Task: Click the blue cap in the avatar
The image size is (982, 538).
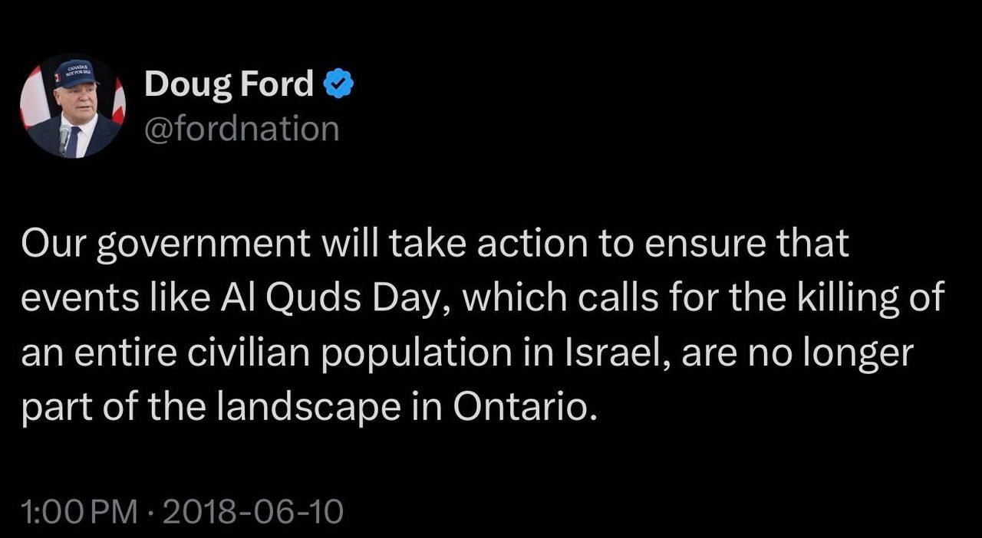Action: (76, 73)
